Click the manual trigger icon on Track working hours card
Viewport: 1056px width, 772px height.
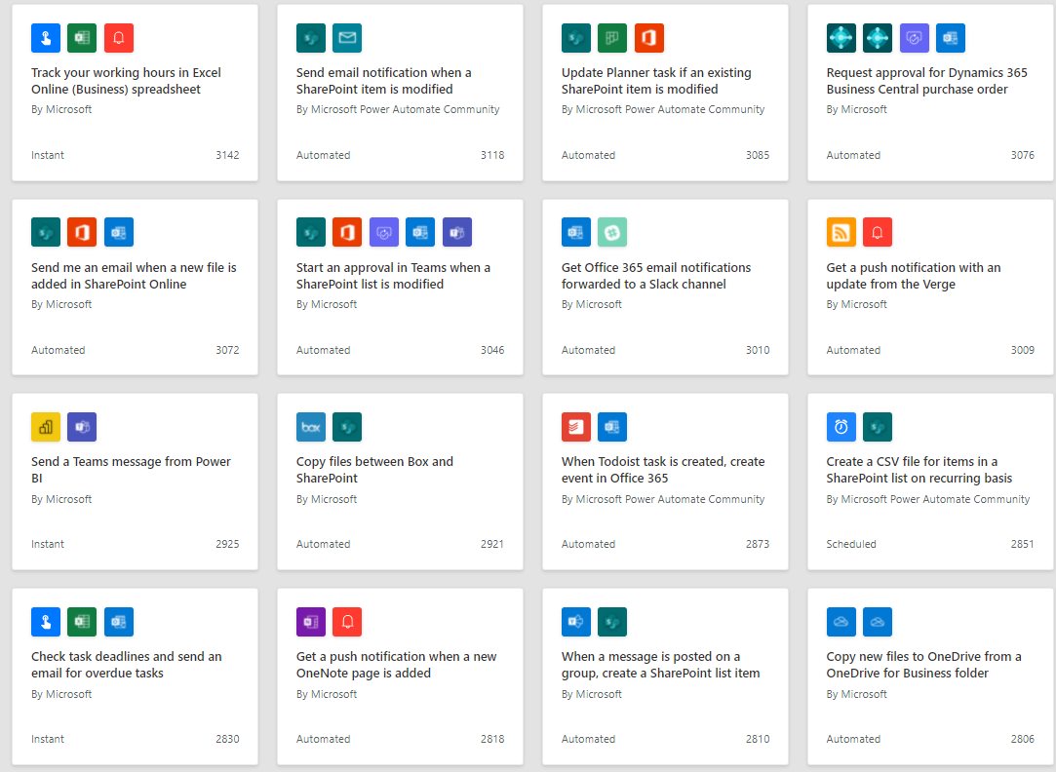point(46,38)
